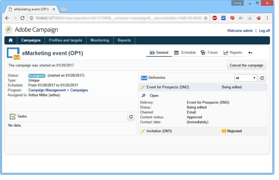Select the Event for Prospects (DM2) row
Viewport: 279px width, 180px height.
point(203,87)
